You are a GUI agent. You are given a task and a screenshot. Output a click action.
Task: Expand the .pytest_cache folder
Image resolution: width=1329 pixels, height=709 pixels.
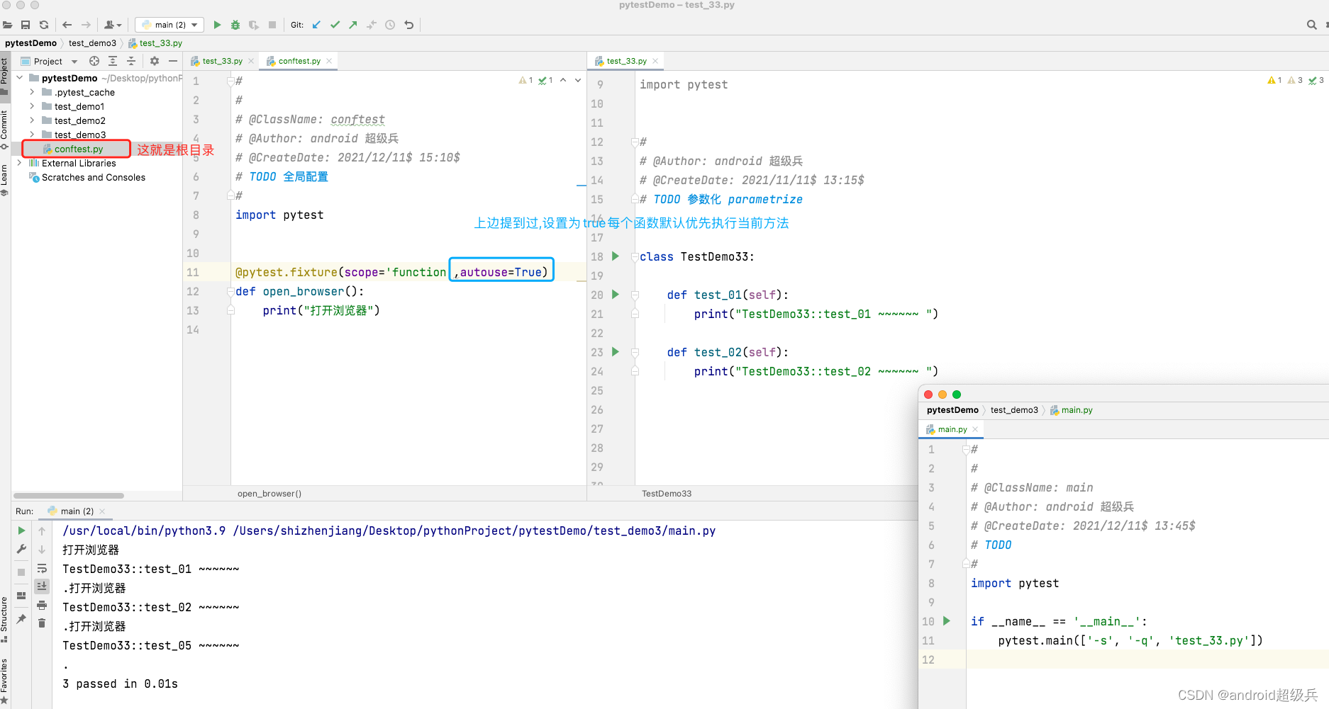(32, 92)
